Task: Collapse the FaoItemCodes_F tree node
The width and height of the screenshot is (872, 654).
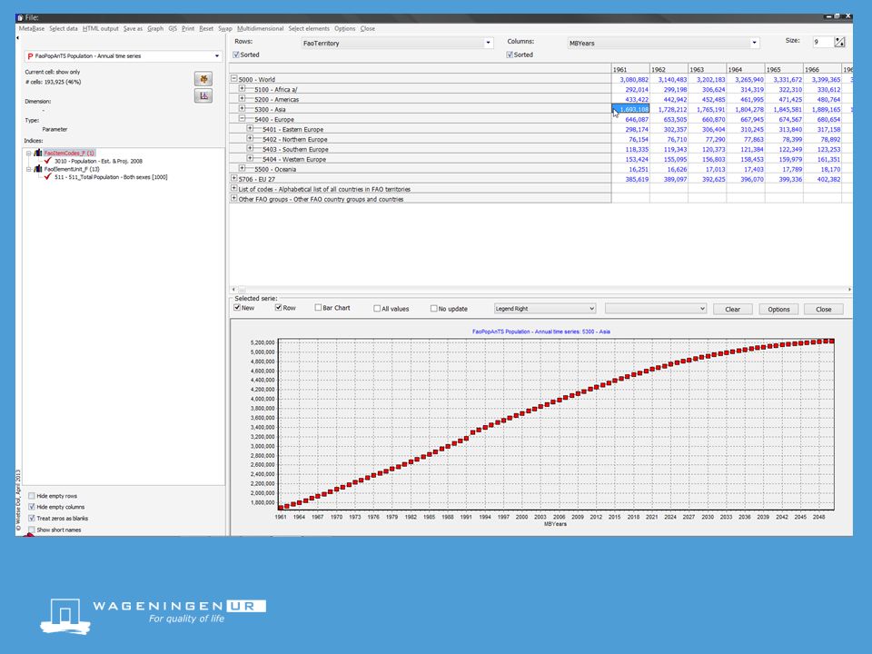Action: click(29, 153)
